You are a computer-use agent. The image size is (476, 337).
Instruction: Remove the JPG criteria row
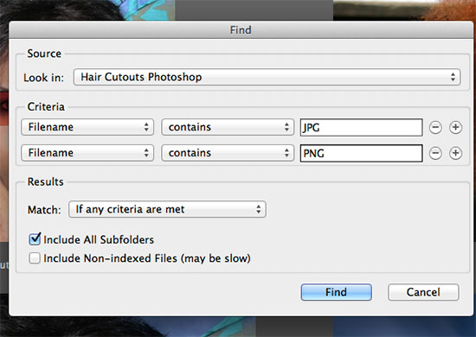[x=435, y=127]
